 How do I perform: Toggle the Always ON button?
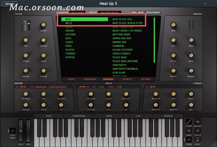198,130
